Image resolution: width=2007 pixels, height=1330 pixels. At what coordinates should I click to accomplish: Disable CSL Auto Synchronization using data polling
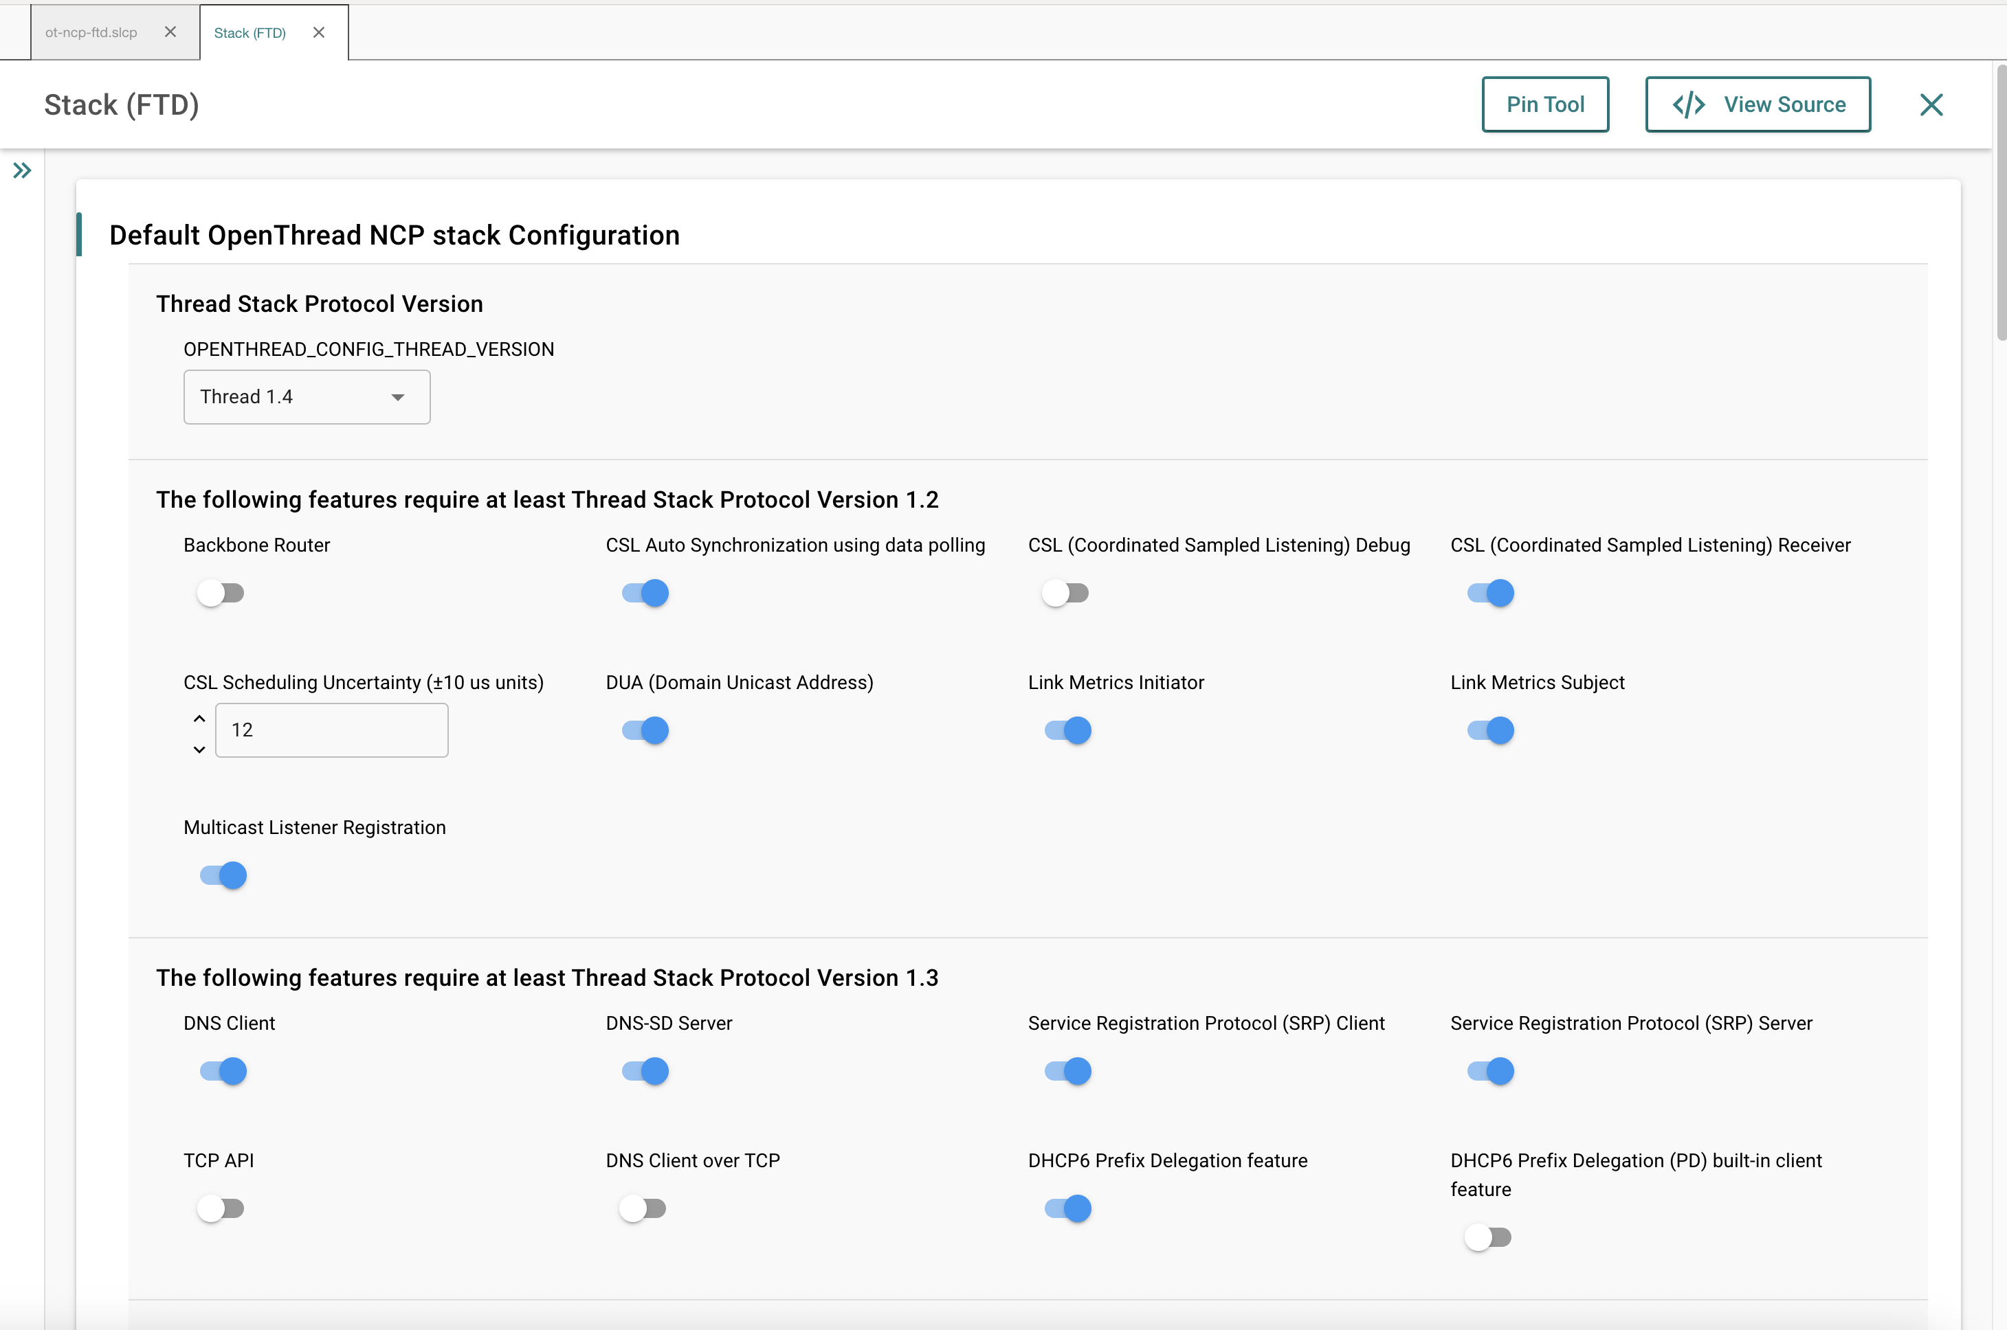(645, 593)
